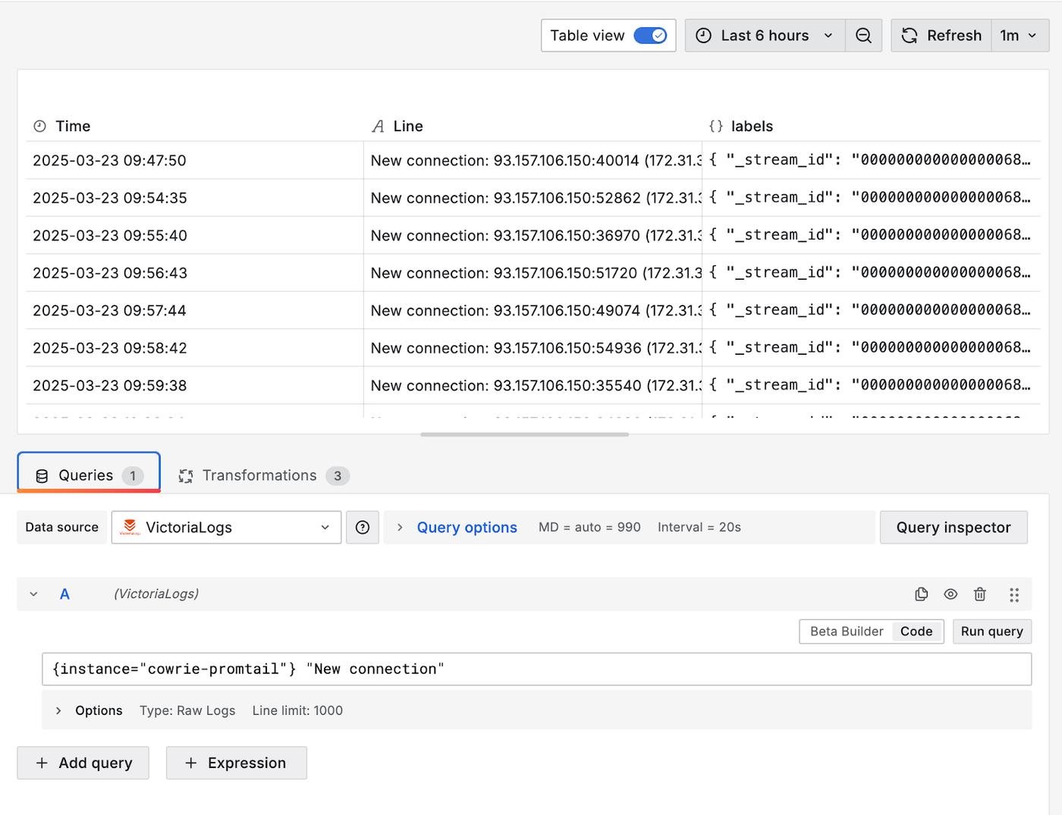Select the 2025-03-23 09:55:40 time cell
This screenshot has height=815, width=1062.
click(x=195, y=235)
